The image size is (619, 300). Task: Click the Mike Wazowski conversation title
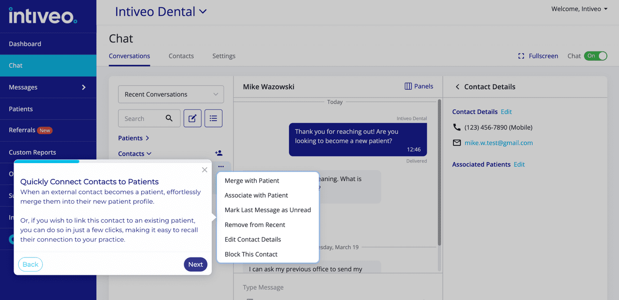[x=269, y=87]
